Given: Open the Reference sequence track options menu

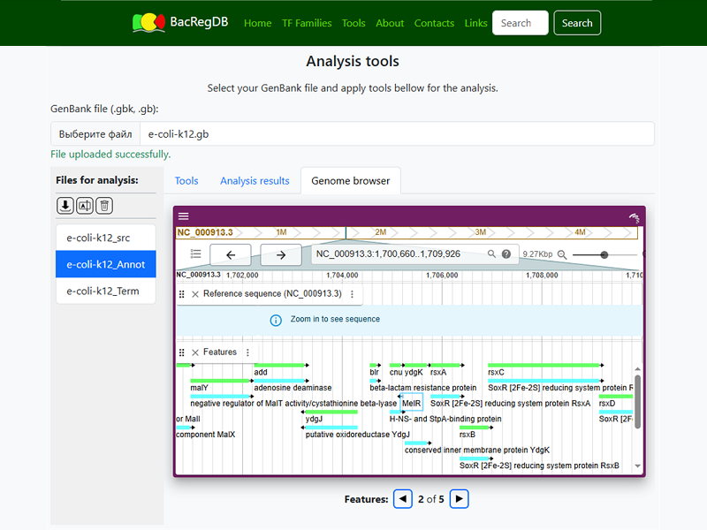Looking at the screenshot, I should point(352,294).
